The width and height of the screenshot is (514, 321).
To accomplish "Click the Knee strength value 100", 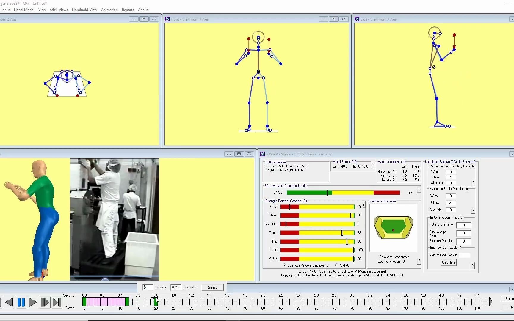I will coord(360,250).
